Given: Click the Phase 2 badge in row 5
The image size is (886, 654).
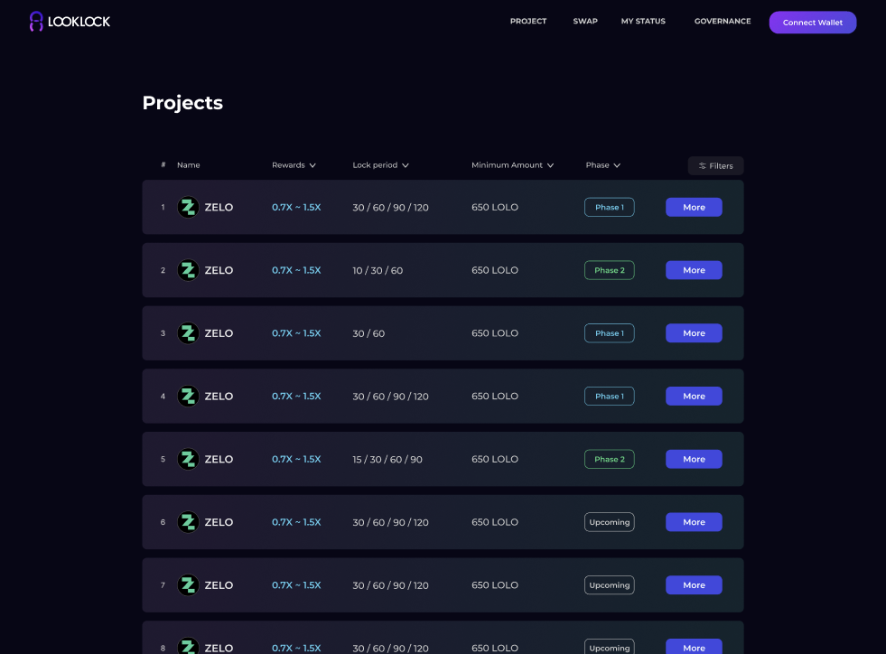Looking at the screenshot, I should tap(609, 459).
